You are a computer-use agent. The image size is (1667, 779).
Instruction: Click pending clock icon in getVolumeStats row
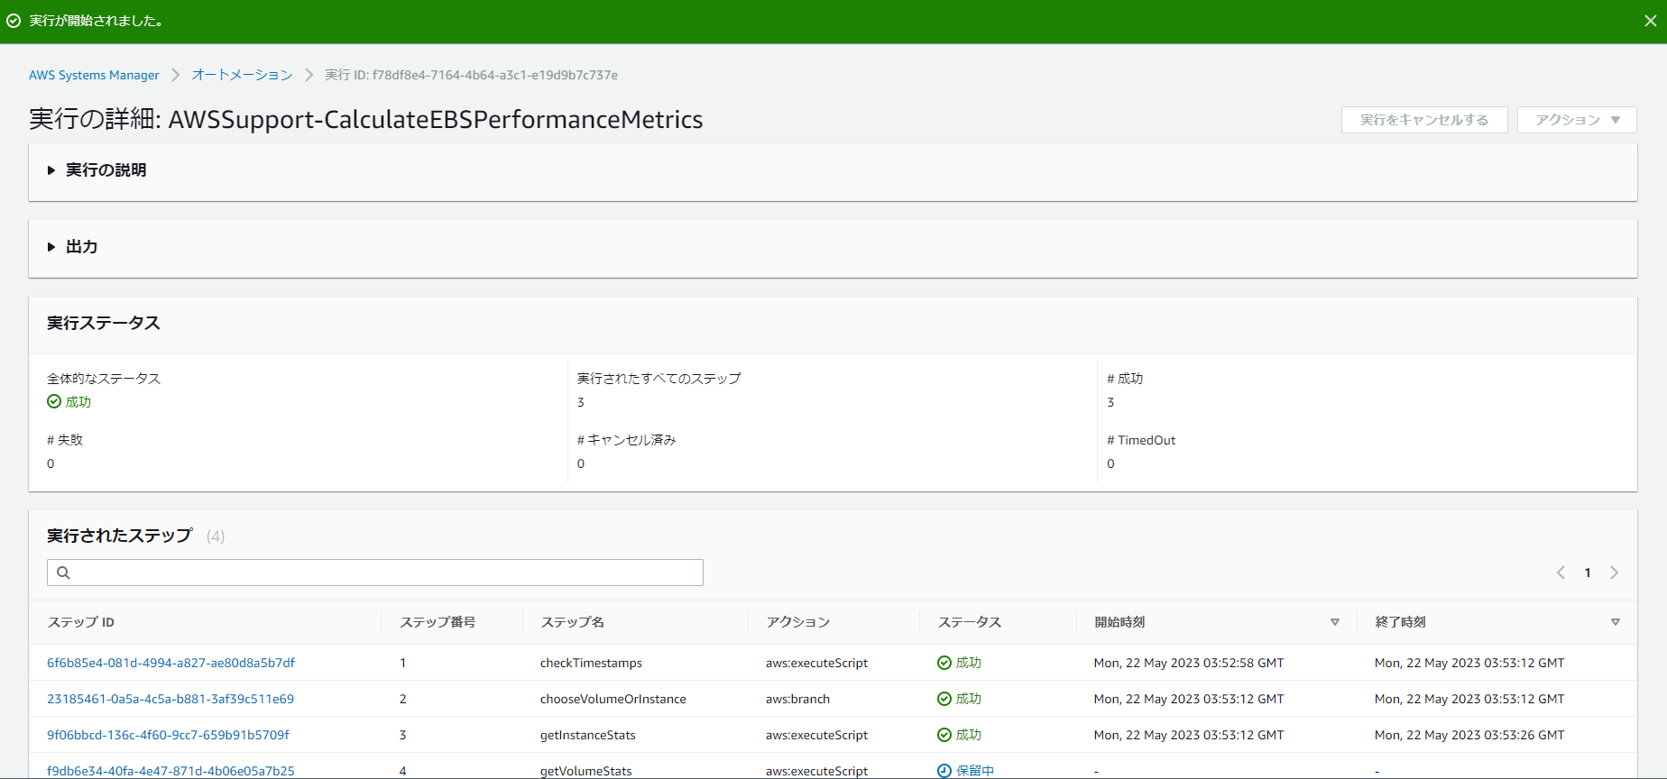[x=944, y=771]
